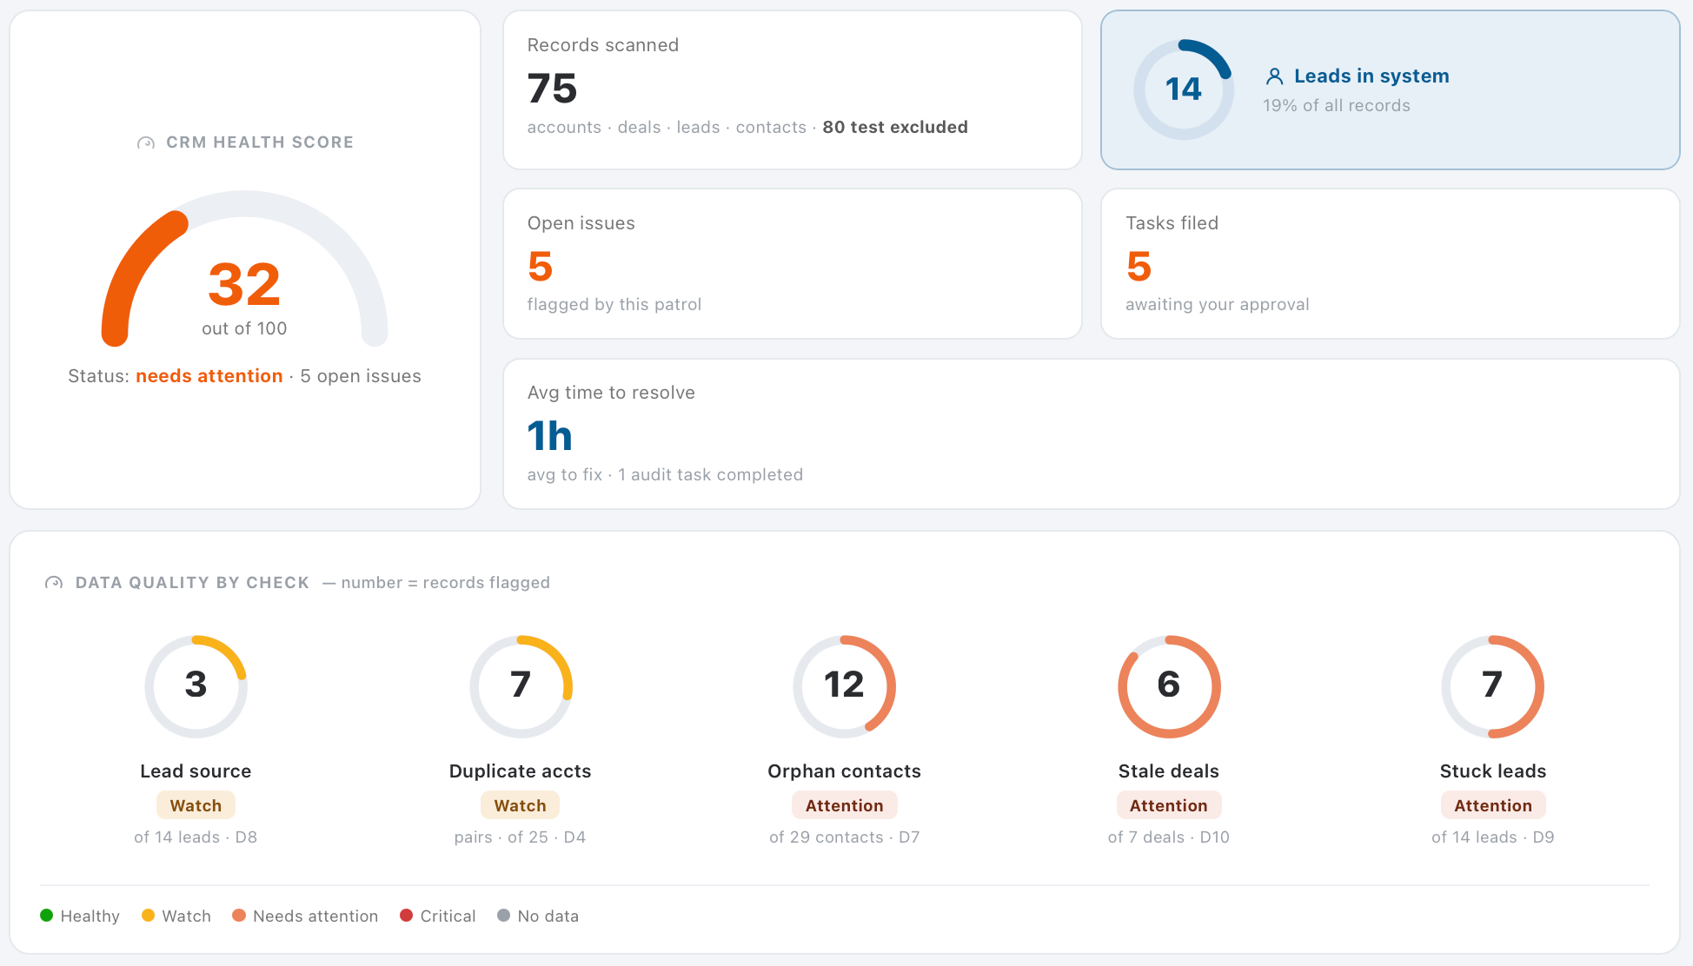The image size is (1693, 966).
Task: Click the health score 32 gauge
Action: (x=244, y=269)
